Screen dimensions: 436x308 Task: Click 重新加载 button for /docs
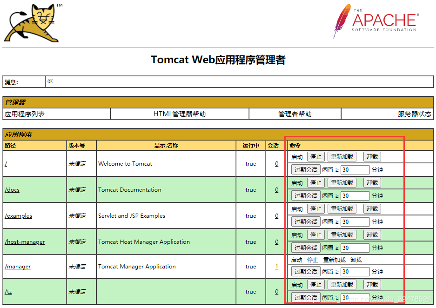coord(342,183)
